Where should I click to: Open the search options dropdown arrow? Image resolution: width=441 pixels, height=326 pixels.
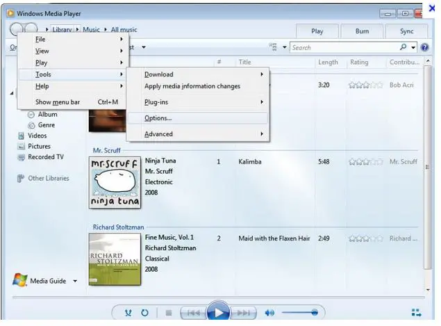(x=413, y=47)
